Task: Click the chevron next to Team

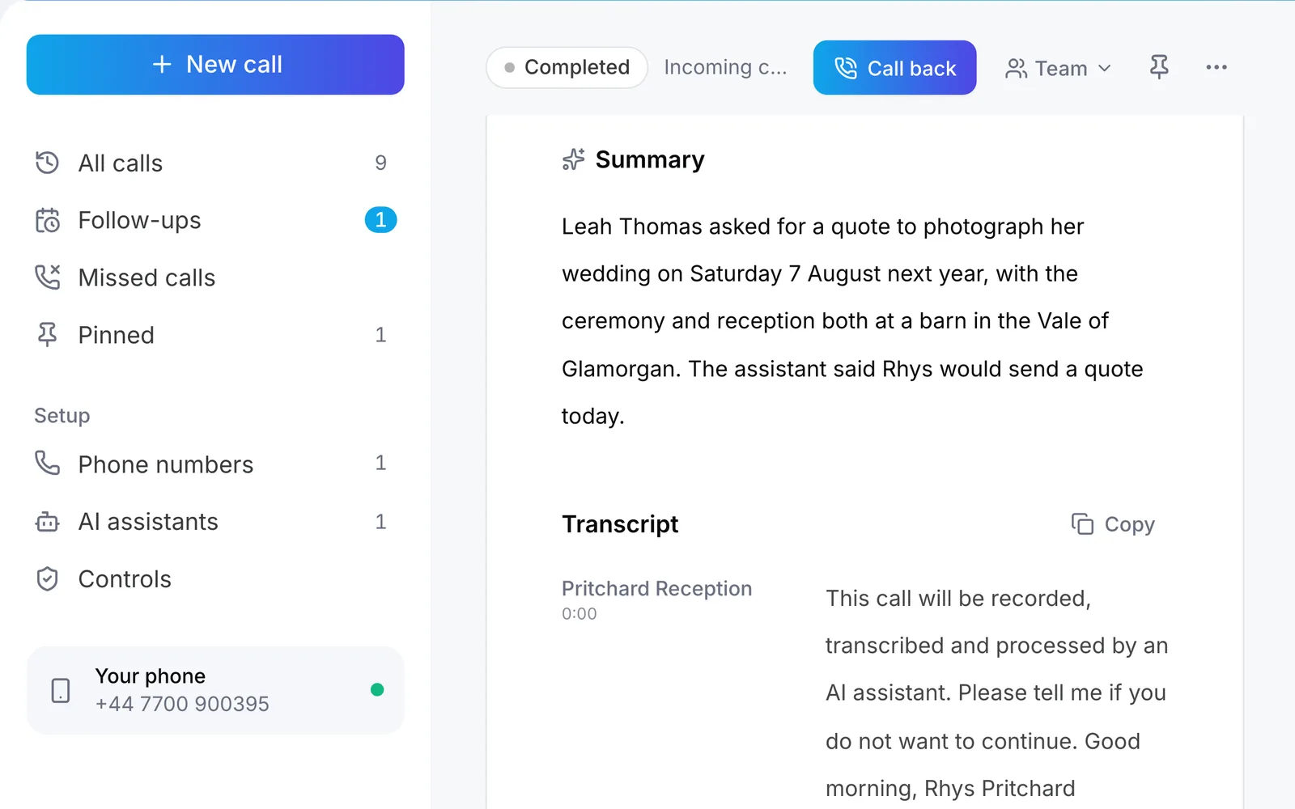Action: click(1105, 69)
